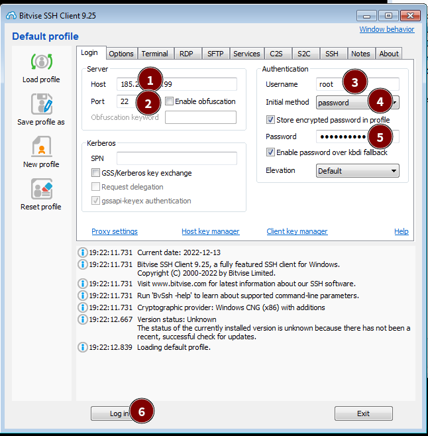428x436 pixels.
Task: Click the Load profile icon
Action: click(x=42, y=62)
